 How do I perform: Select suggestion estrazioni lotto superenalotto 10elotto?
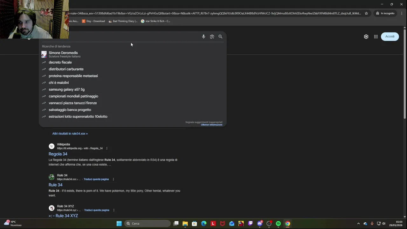133,116
